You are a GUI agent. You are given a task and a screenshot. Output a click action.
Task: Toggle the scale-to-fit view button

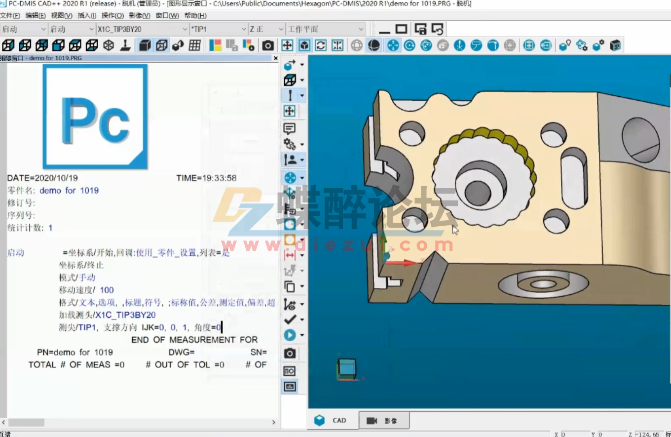[x=336, y=45]
